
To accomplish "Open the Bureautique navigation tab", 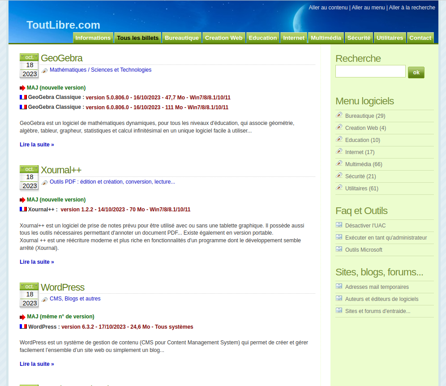I will (182, 38).
